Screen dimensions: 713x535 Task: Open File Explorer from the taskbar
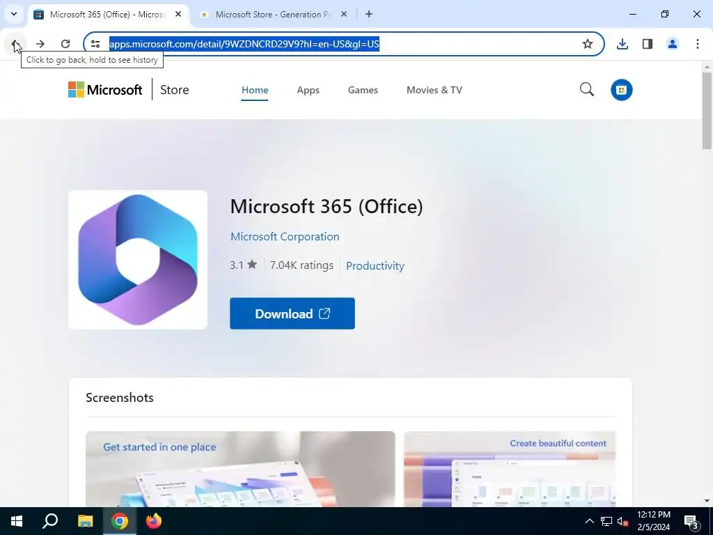pyautogui.click(x=85, y=521)
